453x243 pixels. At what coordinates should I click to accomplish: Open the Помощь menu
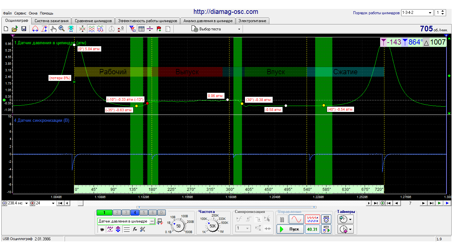pyautogui.click(x=46, y=13)
